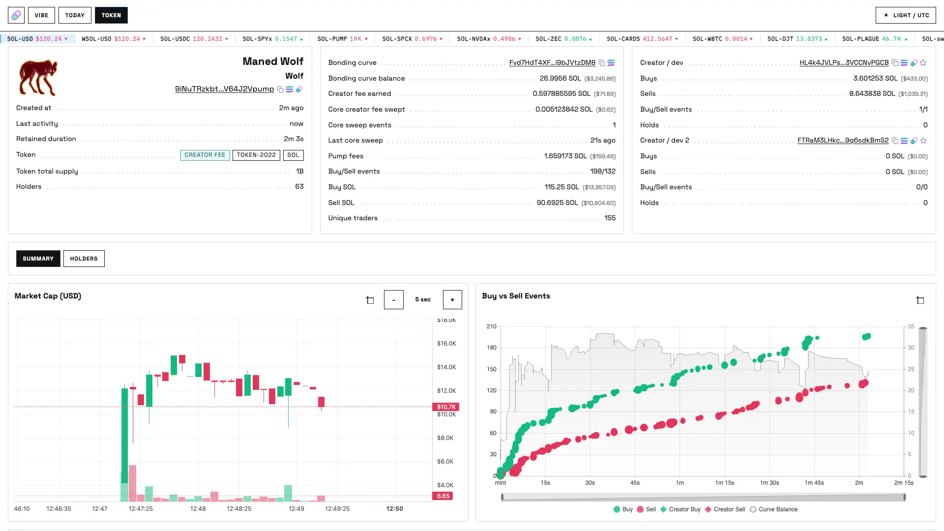Click the CREATOR FEE tag
The height and width of the screenshot is (531, 944).
pos(205,155)
